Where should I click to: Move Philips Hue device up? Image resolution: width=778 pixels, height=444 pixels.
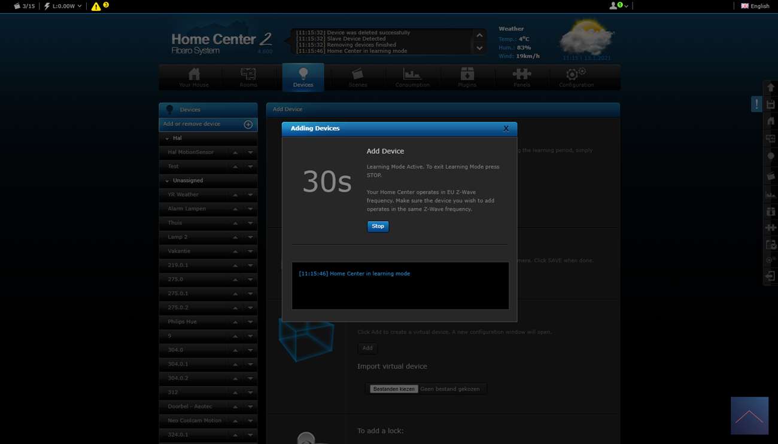(235, 322)
